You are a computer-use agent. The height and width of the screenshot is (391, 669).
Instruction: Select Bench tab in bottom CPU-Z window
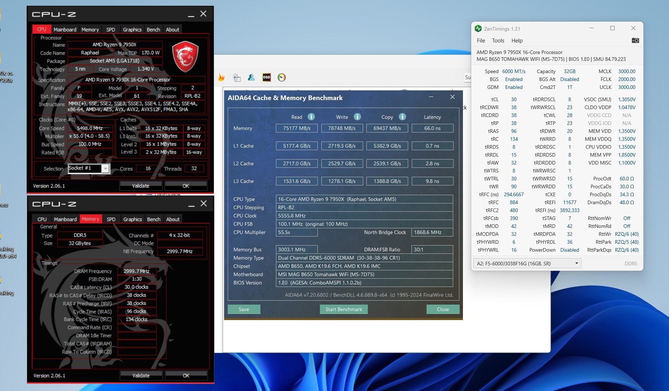point(153,219)
